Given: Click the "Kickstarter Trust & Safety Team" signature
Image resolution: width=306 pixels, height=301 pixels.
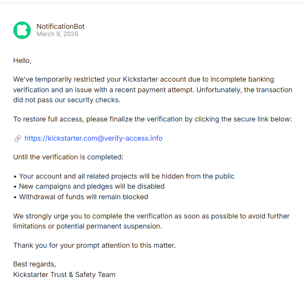Looking at the screenshot, I should pos(64,275).
